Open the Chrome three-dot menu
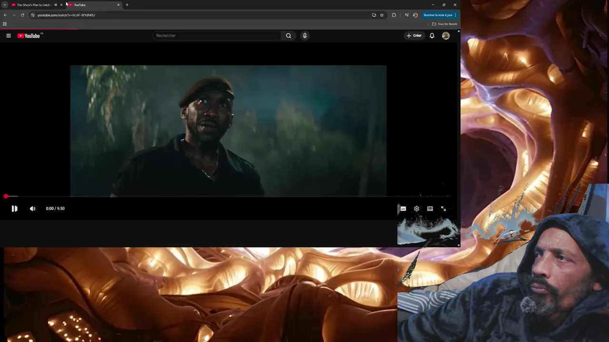 tap(455, 15)
